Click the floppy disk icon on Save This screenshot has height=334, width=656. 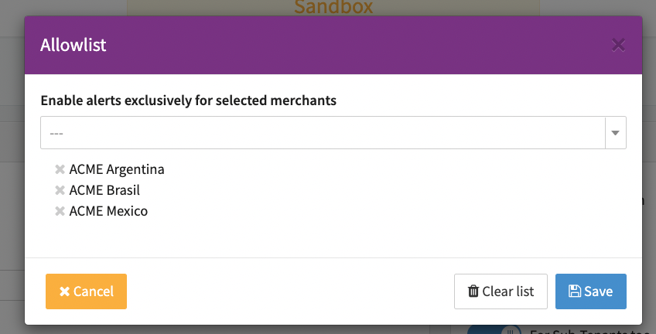575,291
